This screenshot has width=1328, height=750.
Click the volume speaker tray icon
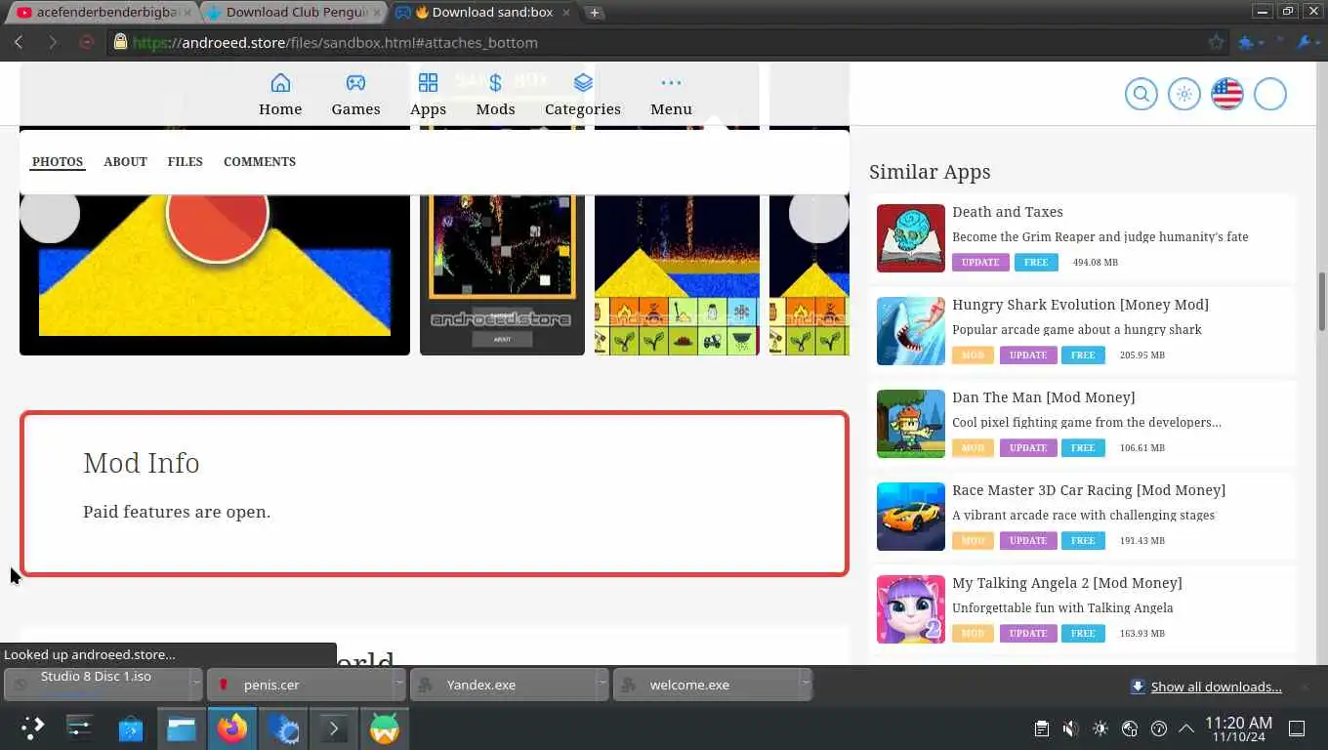1070,729
